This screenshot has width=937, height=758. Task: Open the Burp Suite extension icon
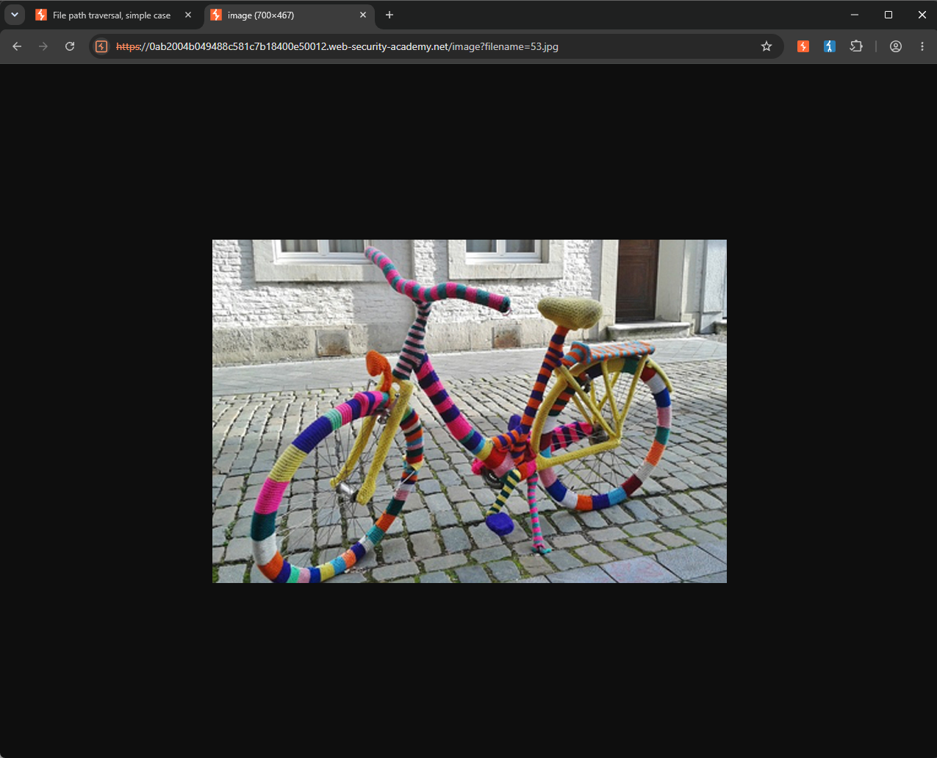coord(803,46)
